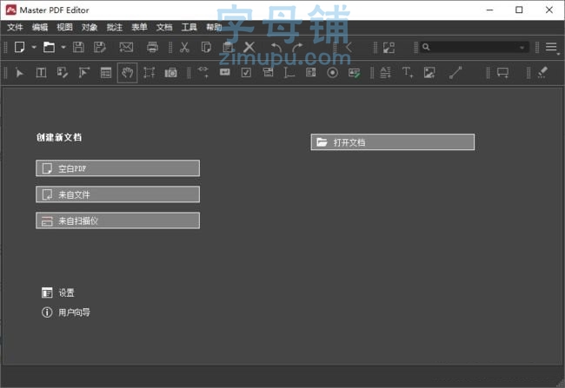The image size is (565, 388).
Task: Click the undo arrow icon
Action: [x=276, y=47]
